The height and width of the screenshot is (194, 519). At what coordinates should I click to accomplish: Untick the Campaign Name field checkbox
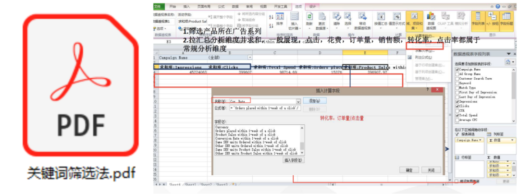(x=457, y=70)
